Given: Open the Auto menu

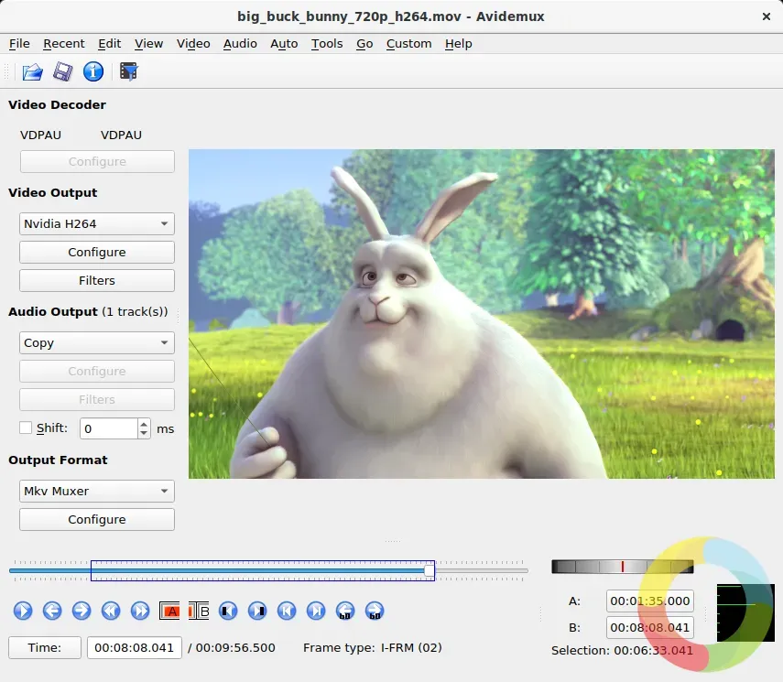Looking at the screenshot, I should (x=284, y=44).
